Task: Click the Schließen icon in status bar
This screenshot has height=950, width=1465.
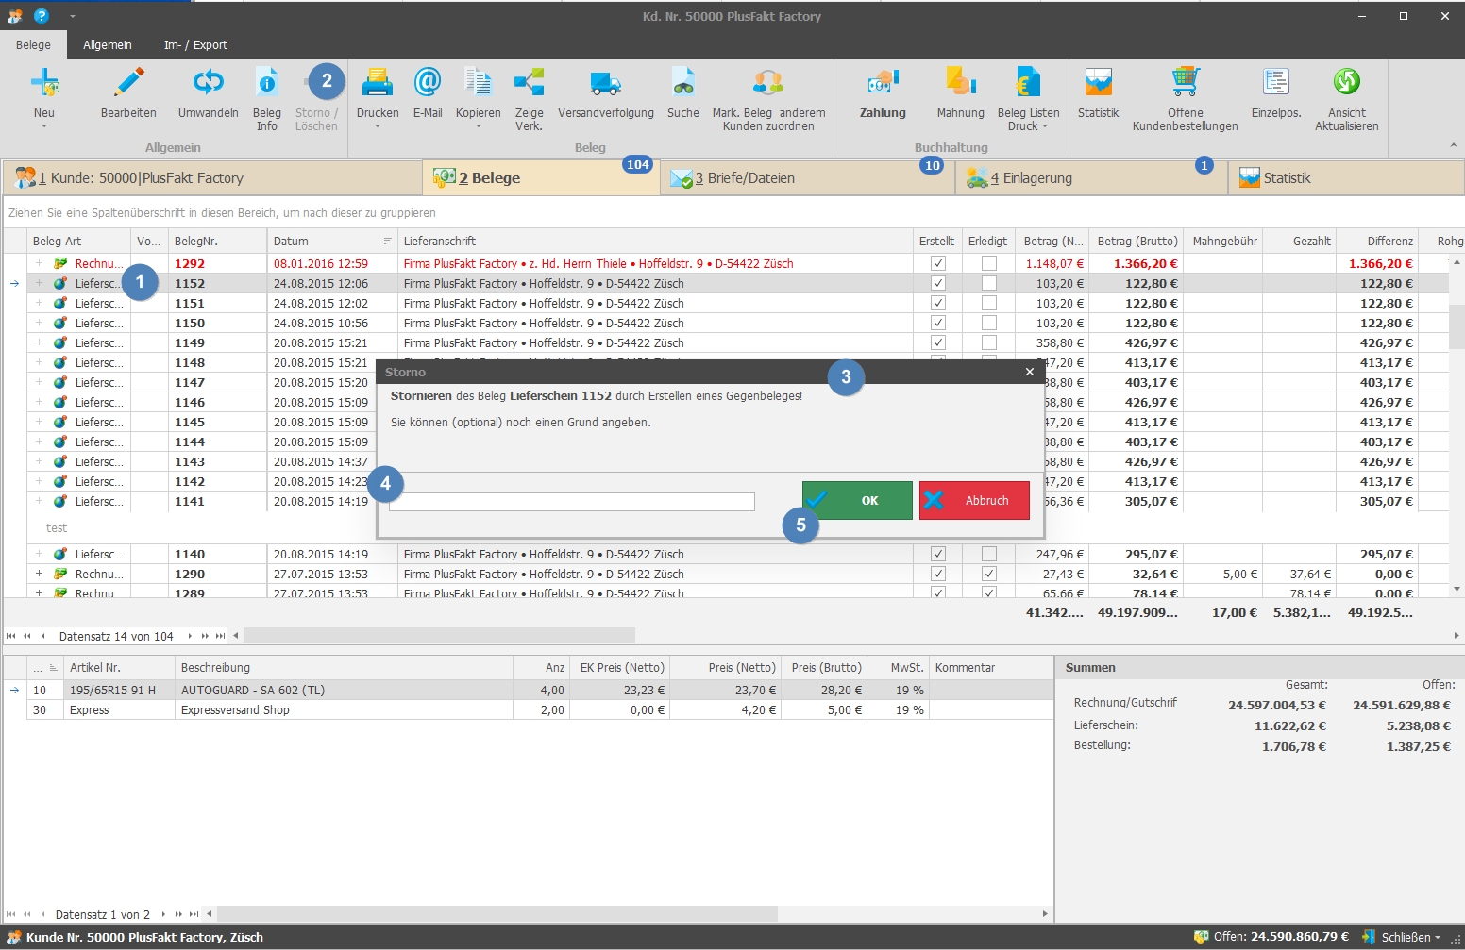Action: coord(1369,937)
